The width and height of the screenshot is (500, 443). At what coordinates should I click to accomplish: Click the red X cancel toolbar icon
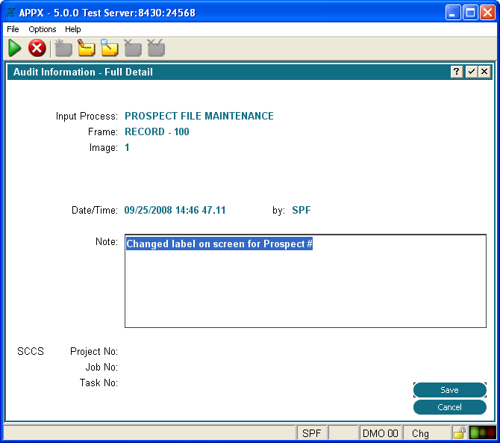point(37,49)
